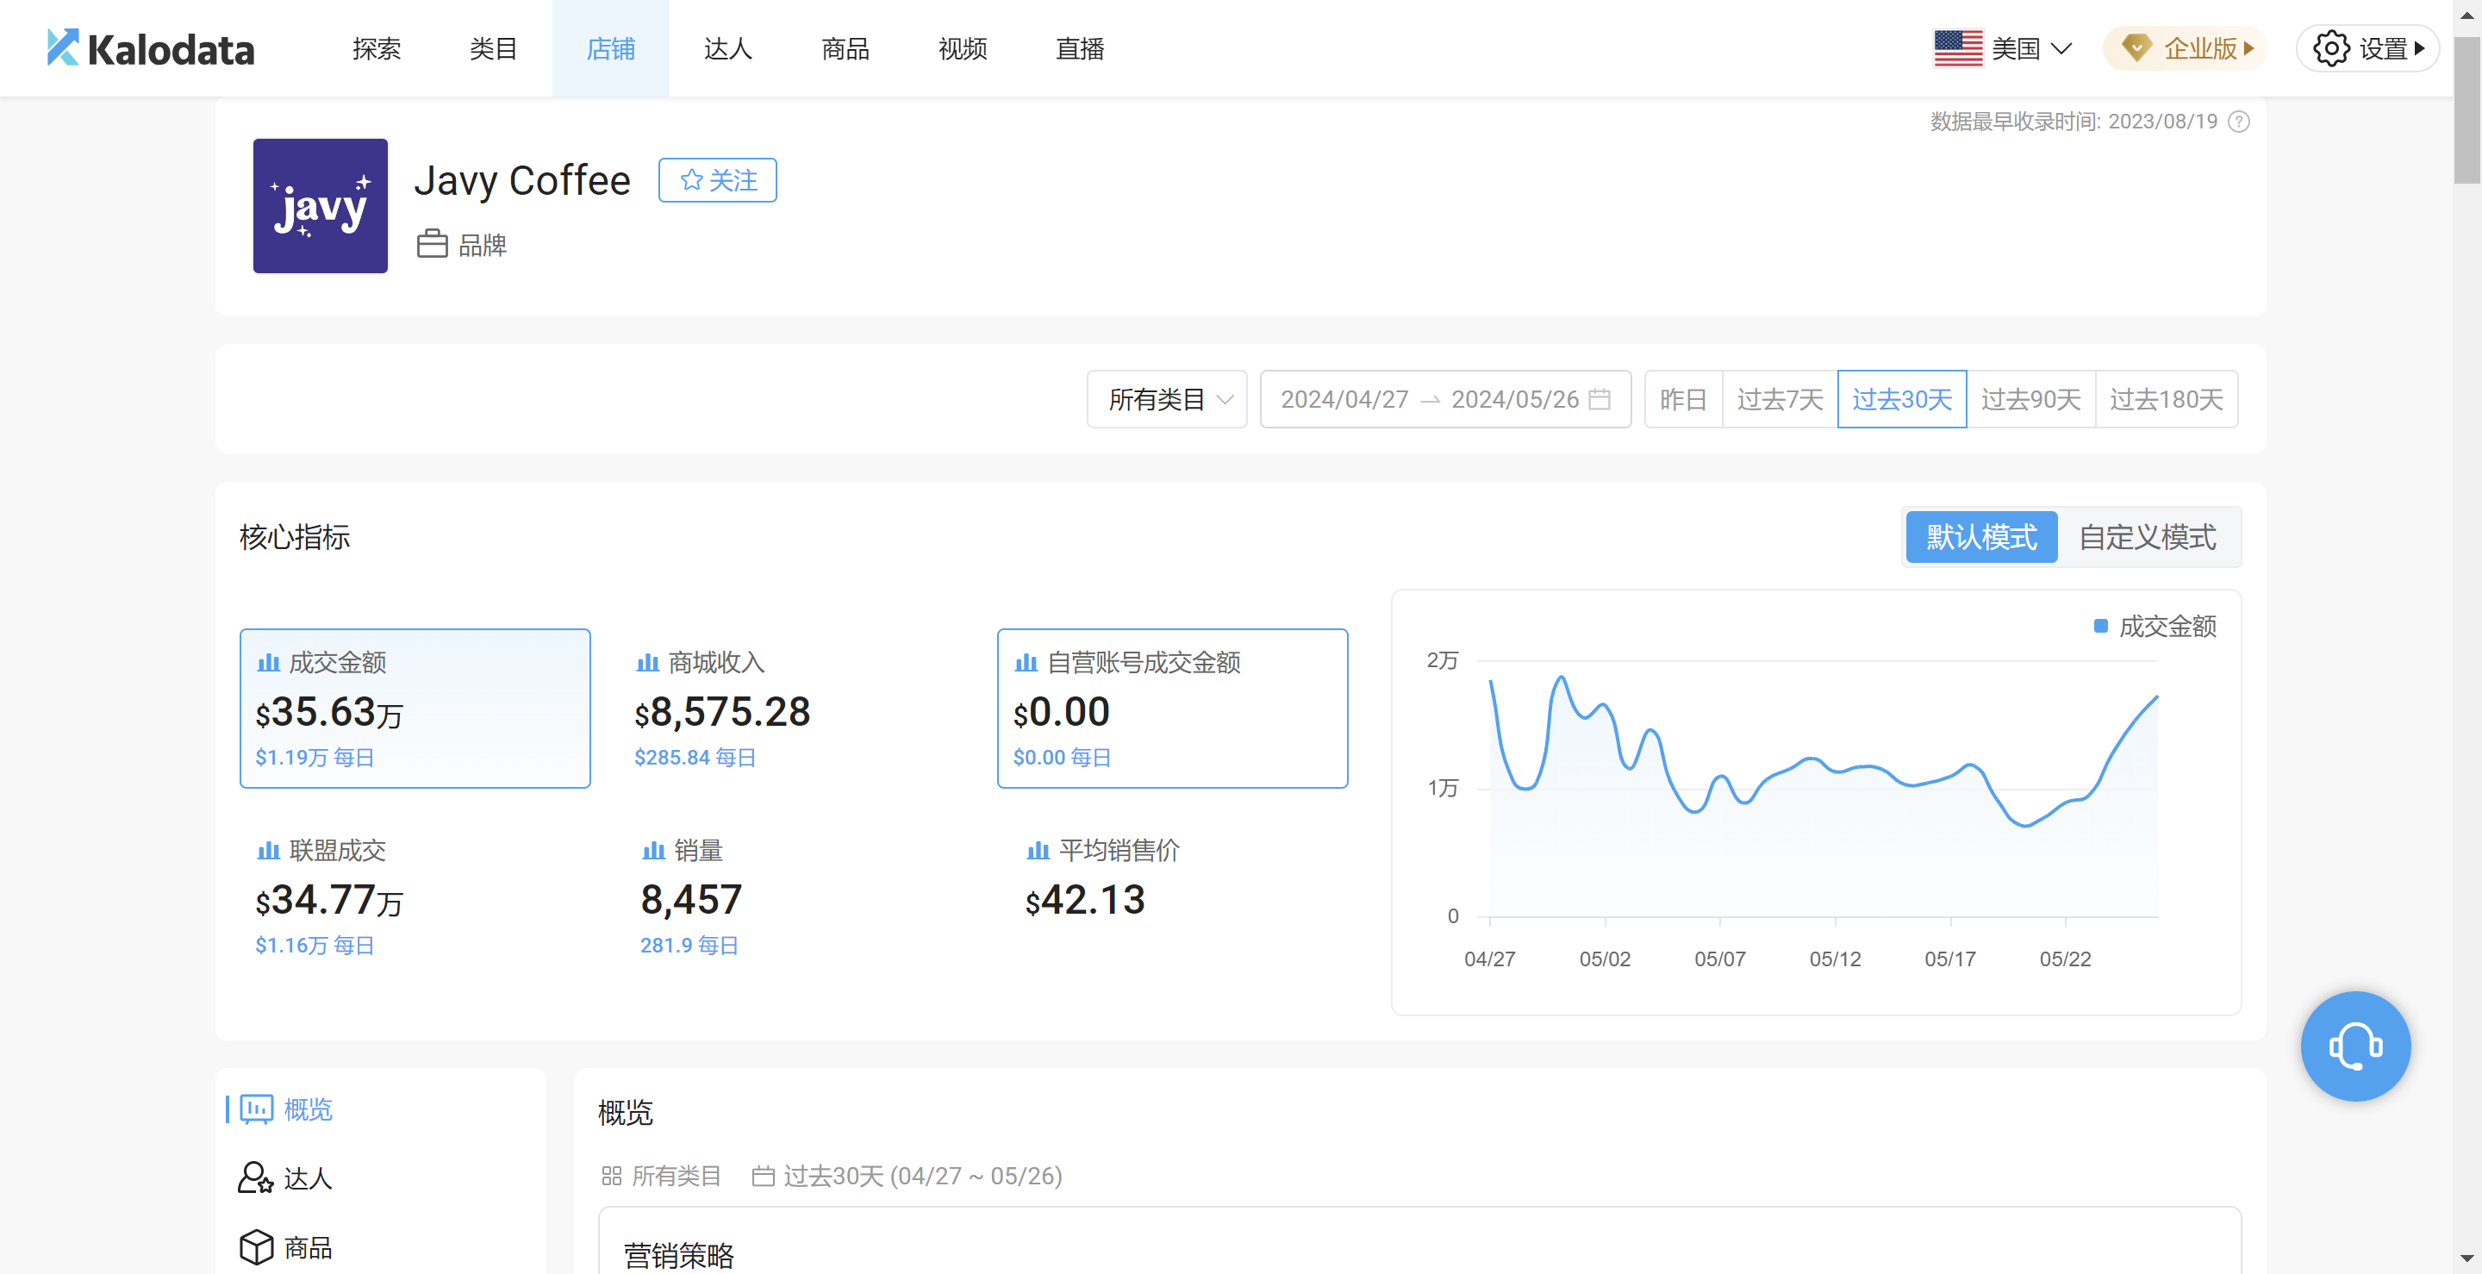This screenshot has width=2482, height=1274.
Task: Switch to 自定义模式 view
Action: pyautogui.click(x=2147, y=537)
